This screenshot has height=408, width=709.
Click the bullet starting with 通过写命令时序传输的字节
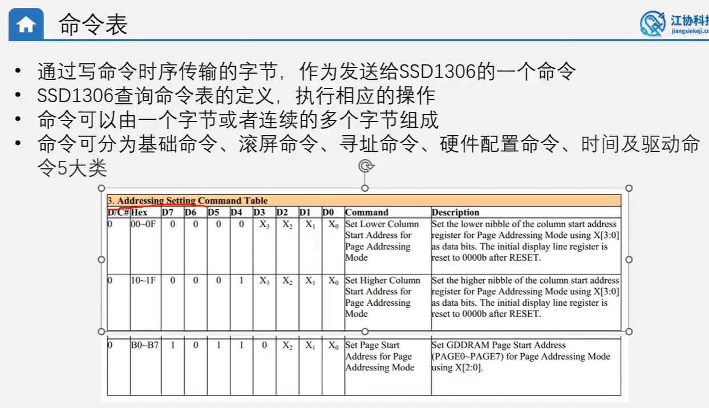(307, 71)
